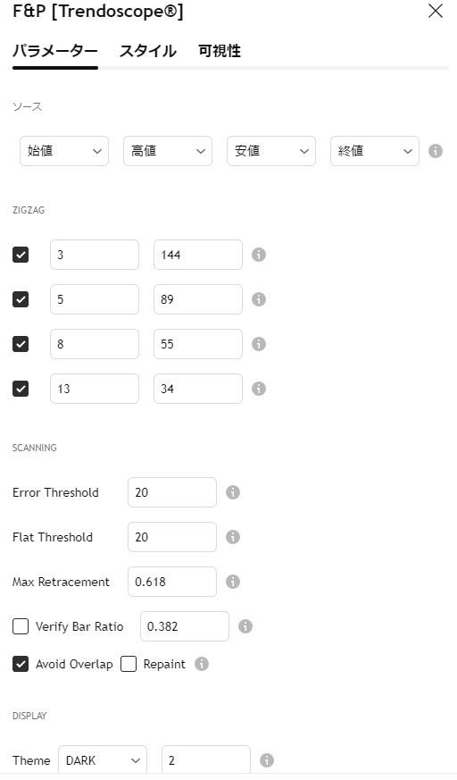The width and height of the screenshot is (457, 780).
Task: Enable the Repaint checkbox
Action: (x=129, y=664)
